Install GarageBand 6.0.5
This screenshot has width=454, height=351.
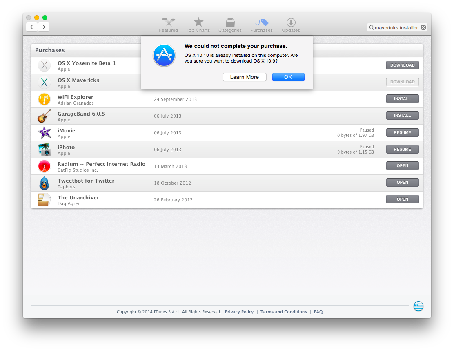[x=402, y=116]
